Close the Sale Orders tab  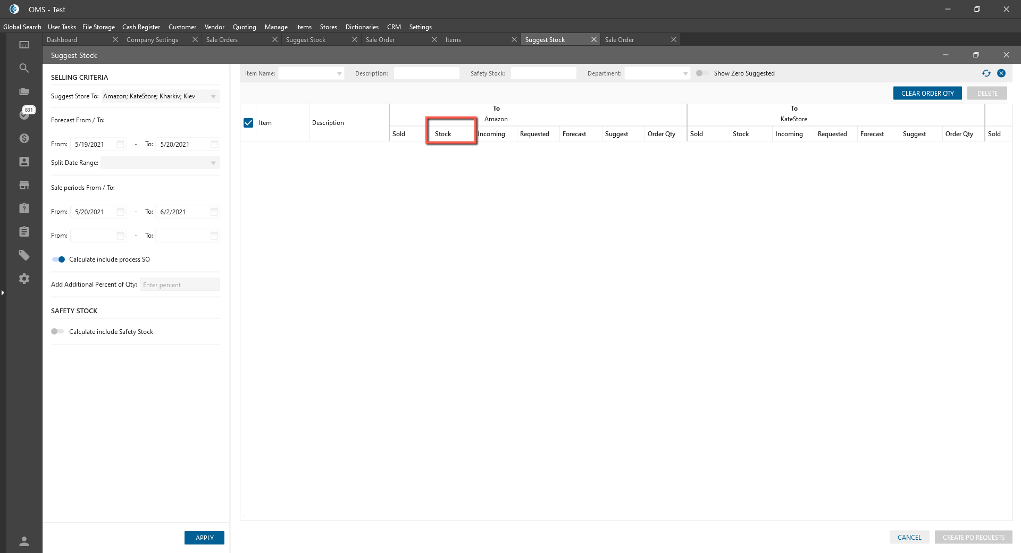click(x=275, y=39)
